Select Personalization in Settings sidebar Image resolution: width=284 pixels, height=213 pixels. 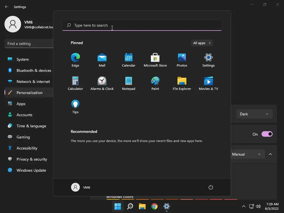29,93
